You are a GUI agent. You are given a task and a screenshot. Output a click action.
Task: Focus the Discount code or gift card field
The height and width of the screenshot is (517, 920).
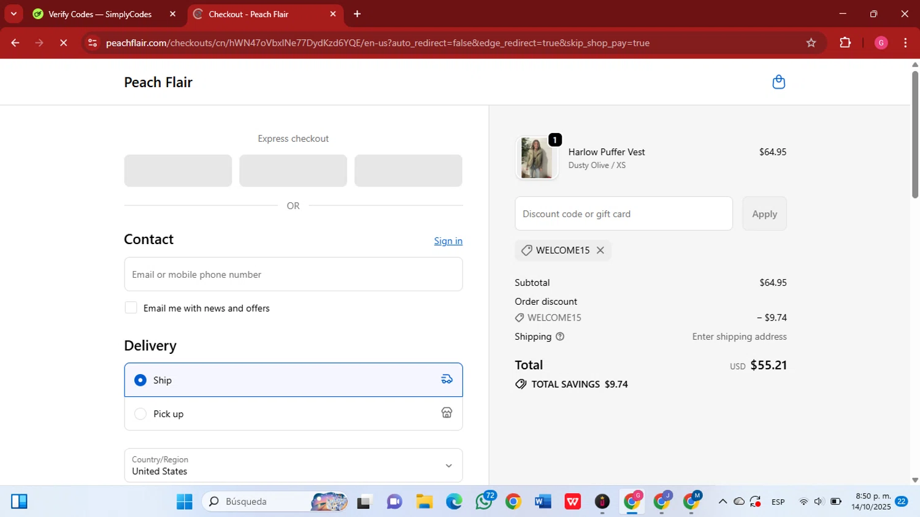tap(624, 214)
